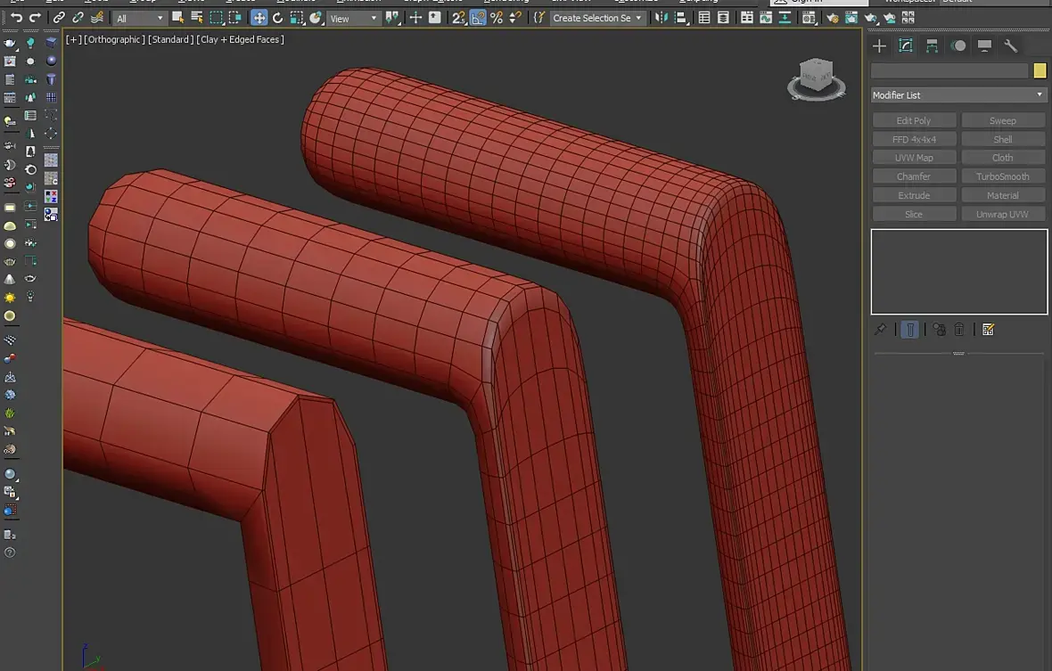Open the [+] viewport general menu

tap(73, 39)
